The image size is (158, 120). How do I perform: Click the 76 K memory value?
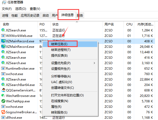pos(149,112)
